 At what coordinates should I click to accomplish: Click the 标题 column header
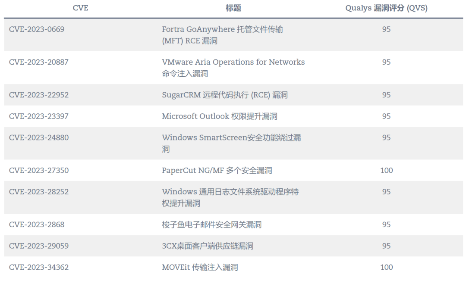pyautogui.click(x=233, y=8)
